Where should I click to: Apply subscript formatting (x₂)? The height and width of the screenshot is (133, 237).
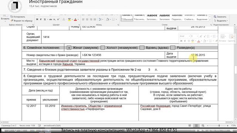tap(54, 20)
